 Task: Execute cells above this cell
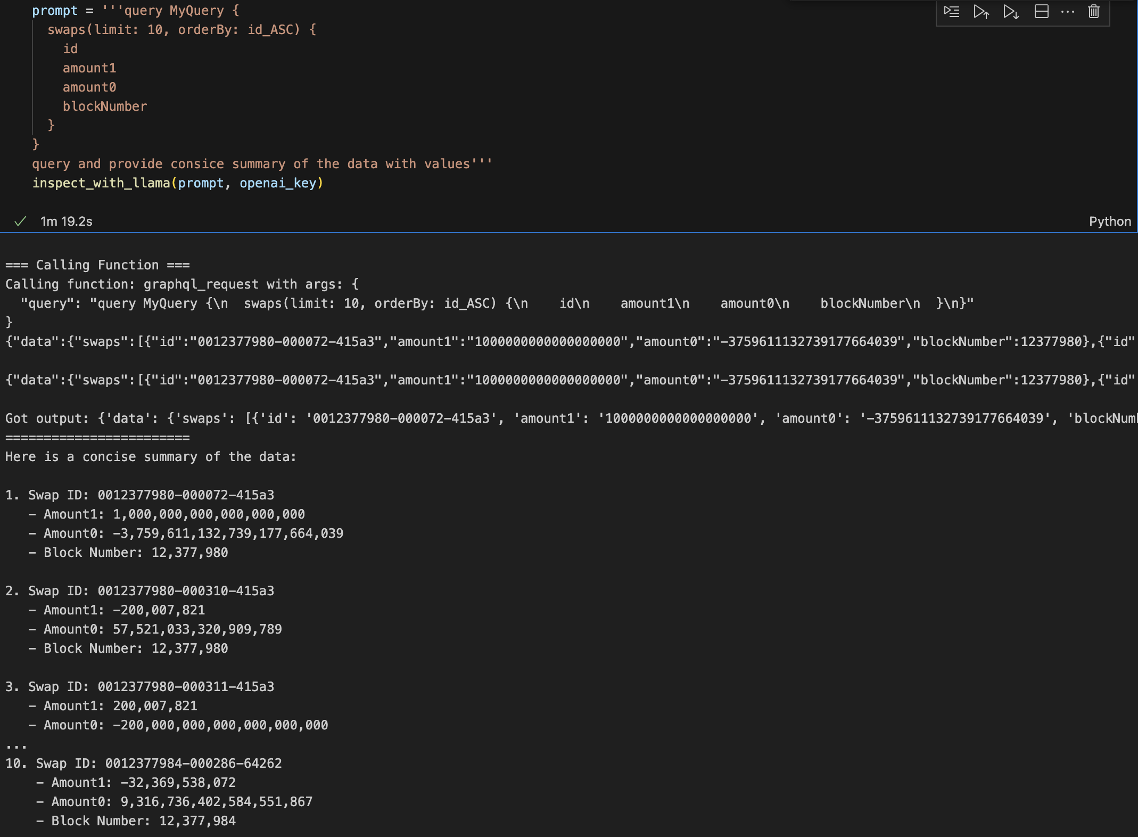coord(981,12)
